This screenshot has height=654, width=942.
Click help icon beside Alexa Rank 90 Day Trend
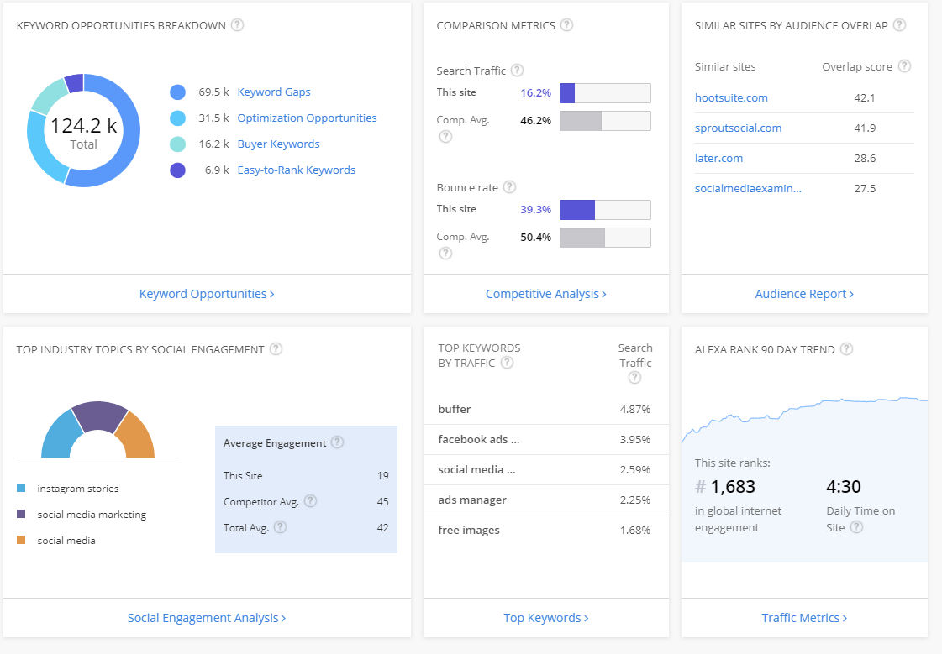[x=847, y=349]
